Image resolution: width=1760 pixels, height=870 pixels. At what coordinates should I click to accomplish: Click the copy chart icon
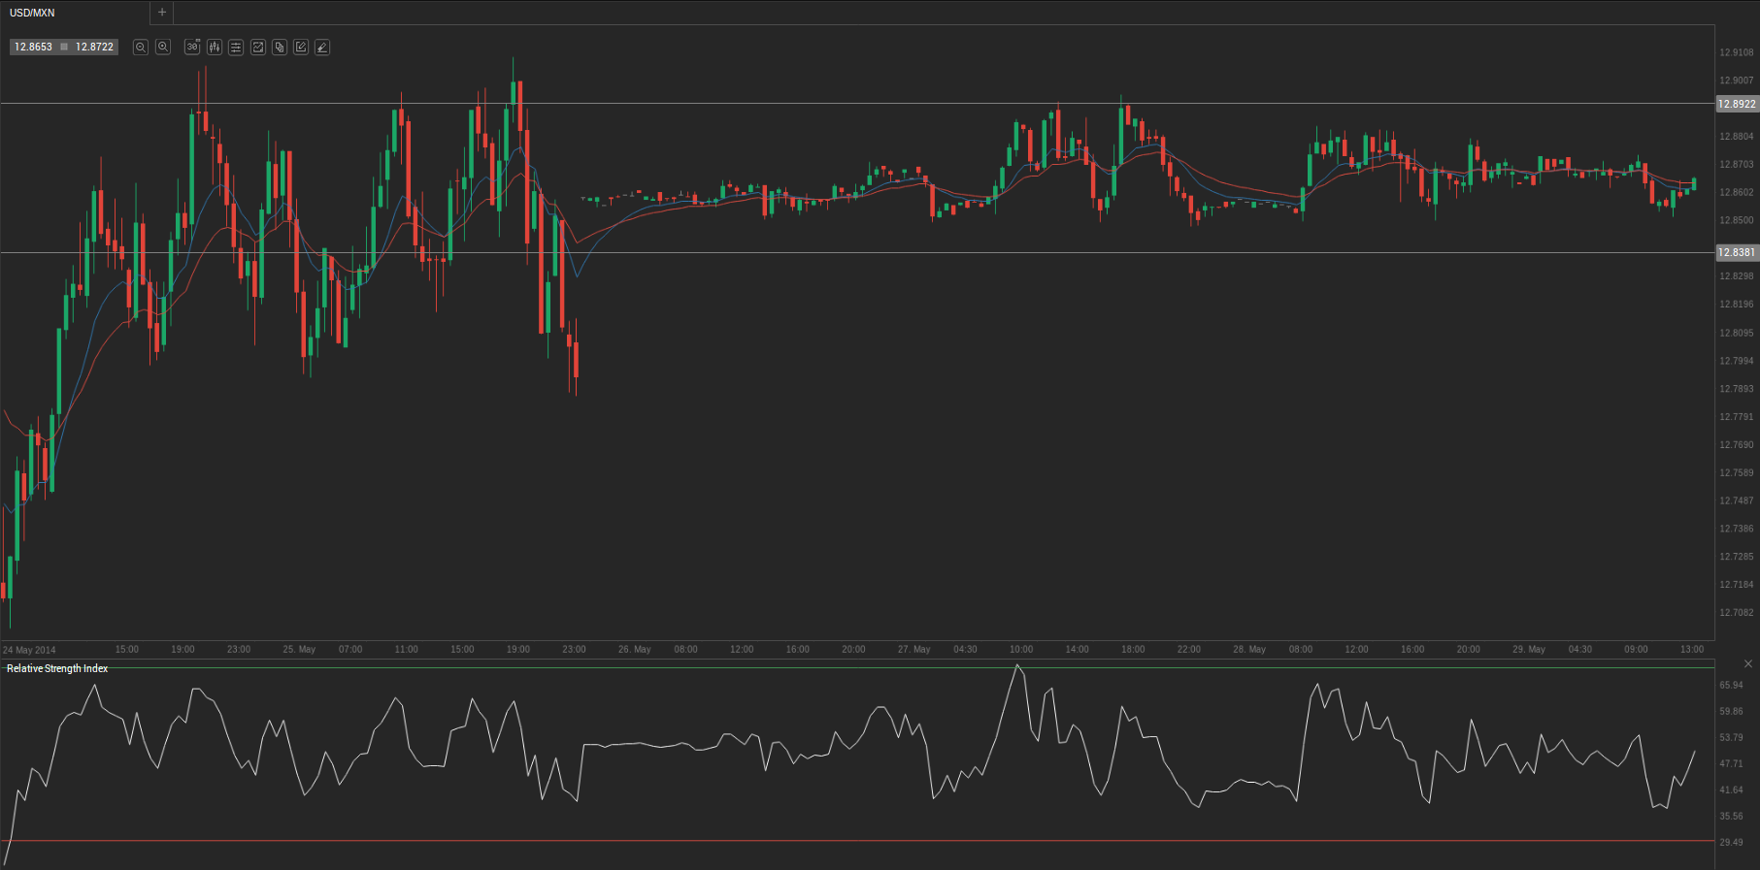280,48
